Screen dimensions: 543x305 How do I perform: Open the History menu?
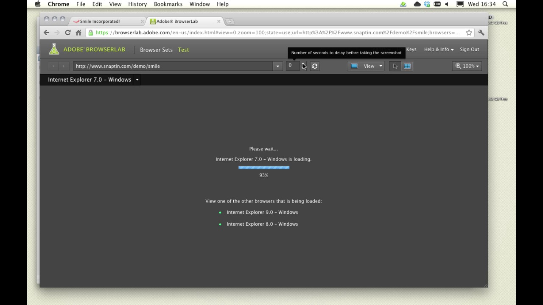click(137, 4)
